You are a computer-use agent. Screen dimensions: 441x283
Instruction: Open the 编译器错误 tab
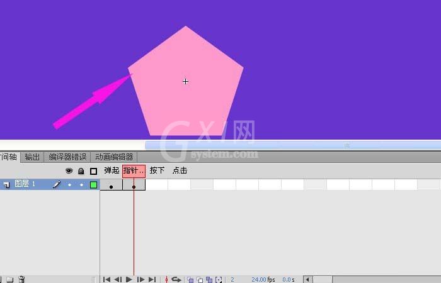point(67,157)
